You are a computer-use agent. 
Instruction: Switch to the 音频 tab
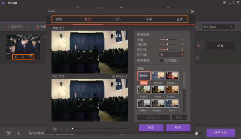[x=179, y=19]
